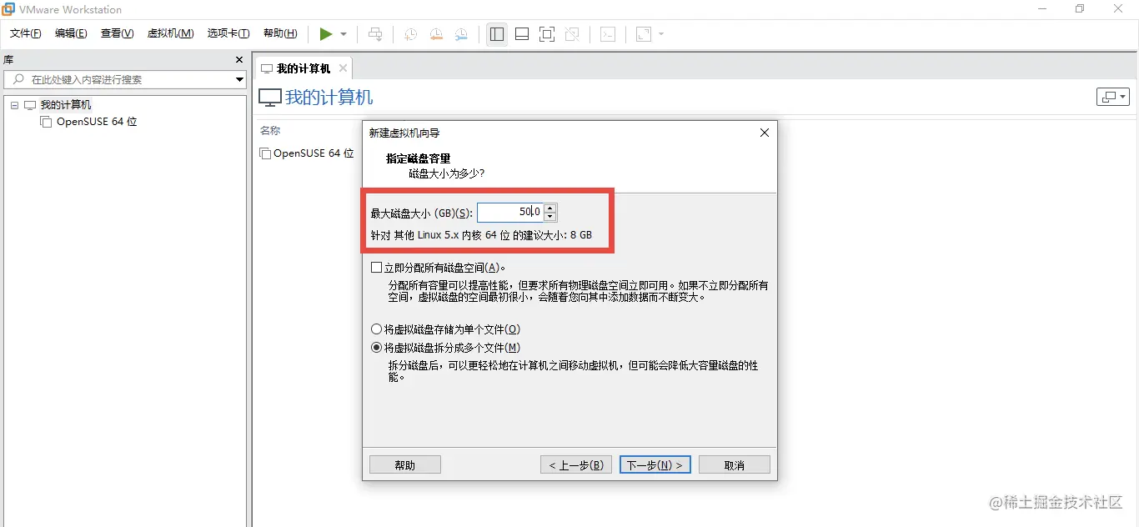This screenshot has height=527, width=1139.
Task: Click the 名称 column header
Action: (270, 131)
